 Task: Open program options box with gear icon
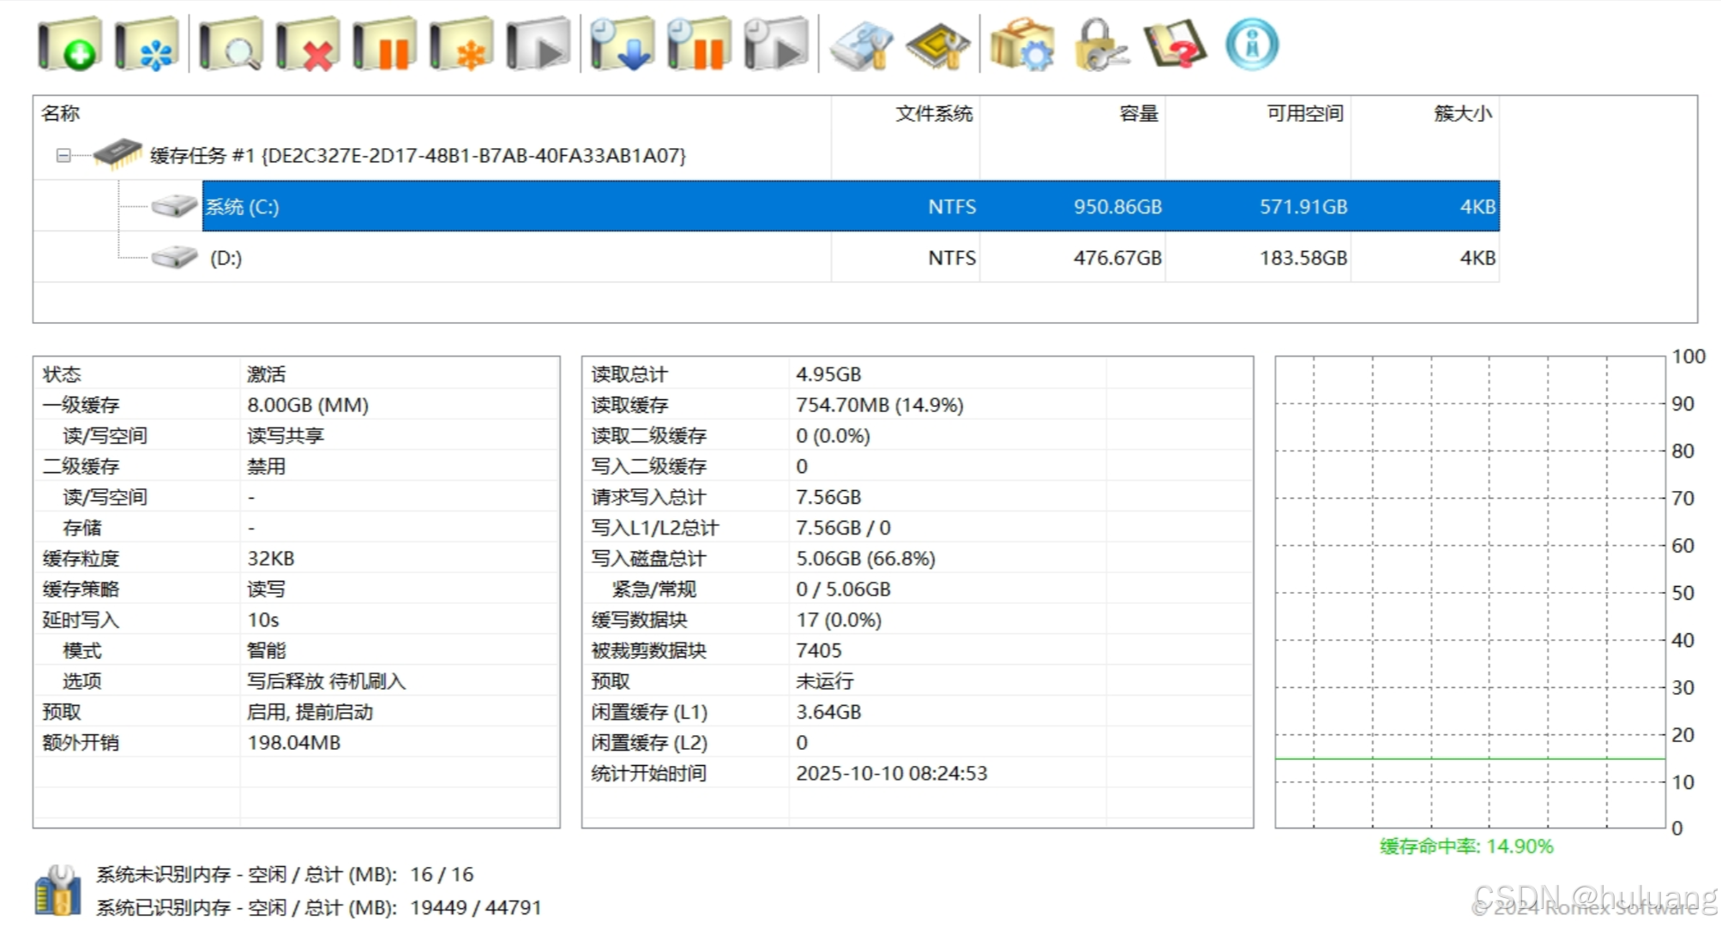click(x=1021, y=45)
